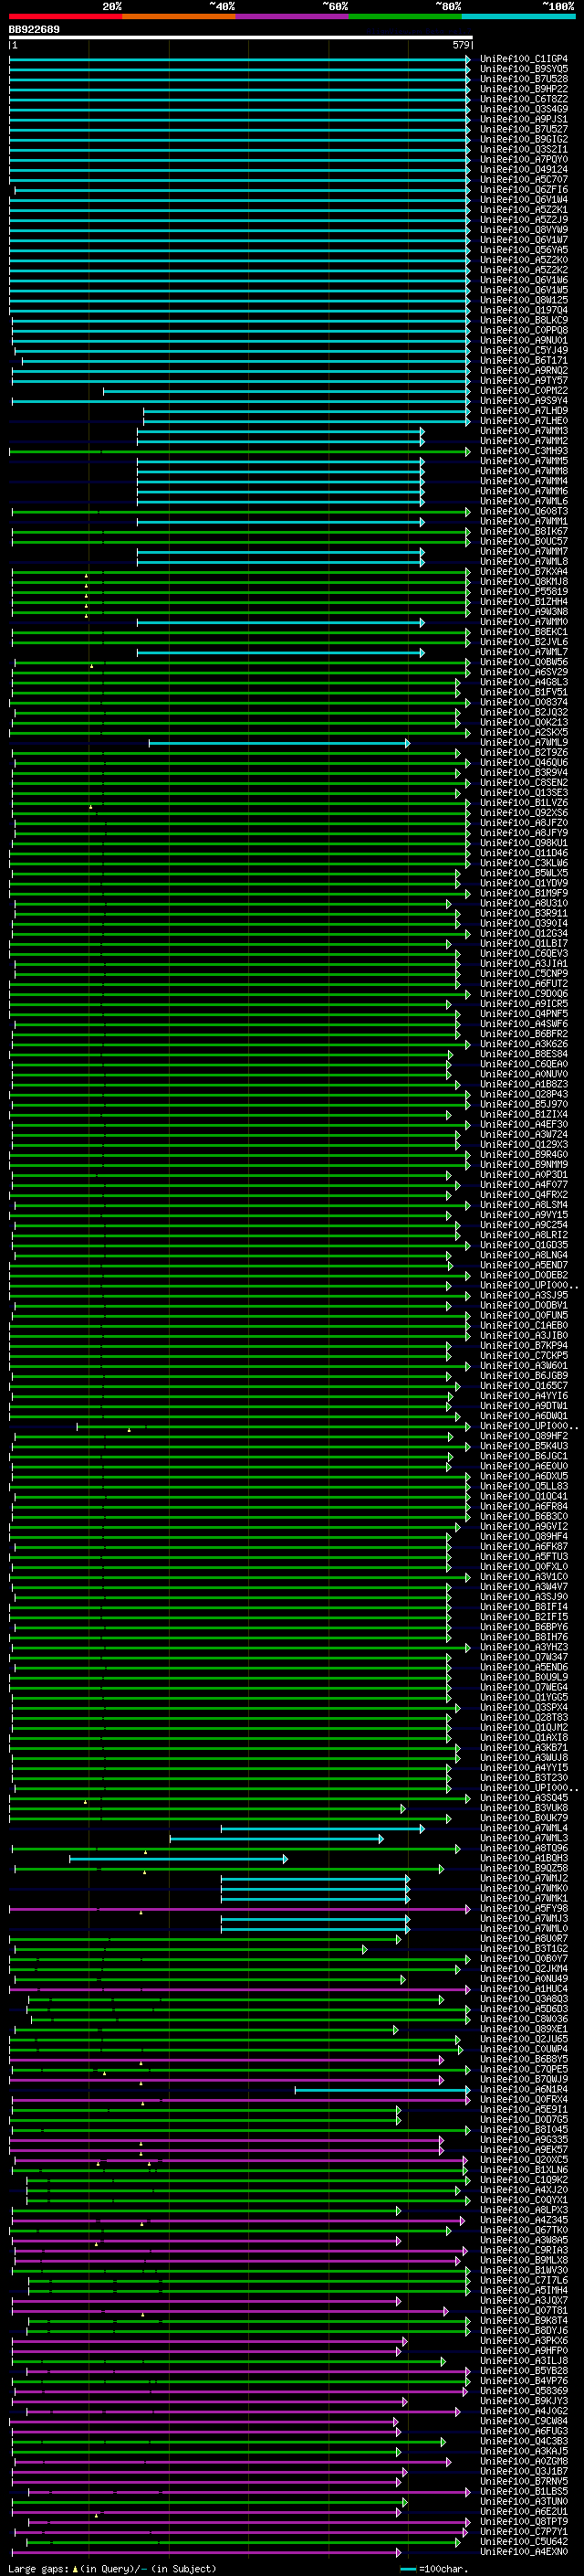Viewport: 584px width, 2576px height.
Task: Select hit UniRef100_Q608T3
Action: pos(524,511)
